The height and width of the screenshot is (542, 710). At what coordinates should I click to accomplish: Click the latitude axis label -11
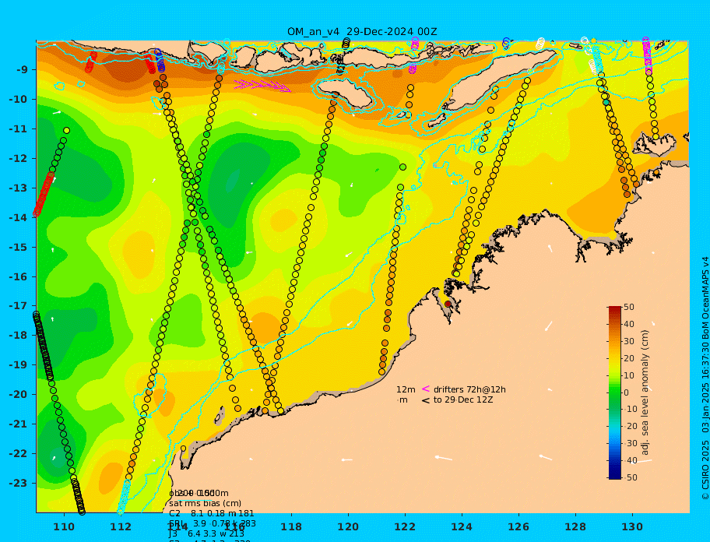click(x=20, y=128)
